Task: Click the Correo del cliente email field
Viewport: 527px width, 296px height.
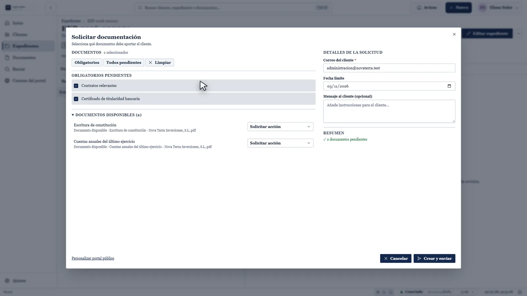Action: pyautogui.click(x=389, y=68)
